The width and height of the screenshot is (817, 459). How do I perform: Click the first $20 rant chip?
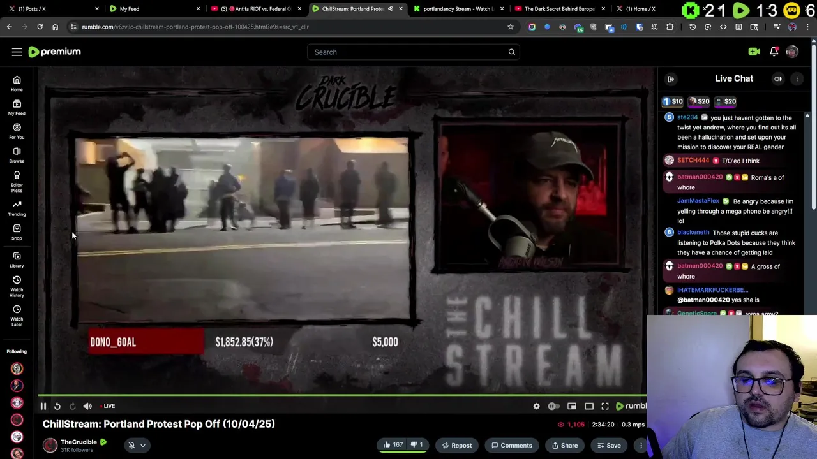700,101
